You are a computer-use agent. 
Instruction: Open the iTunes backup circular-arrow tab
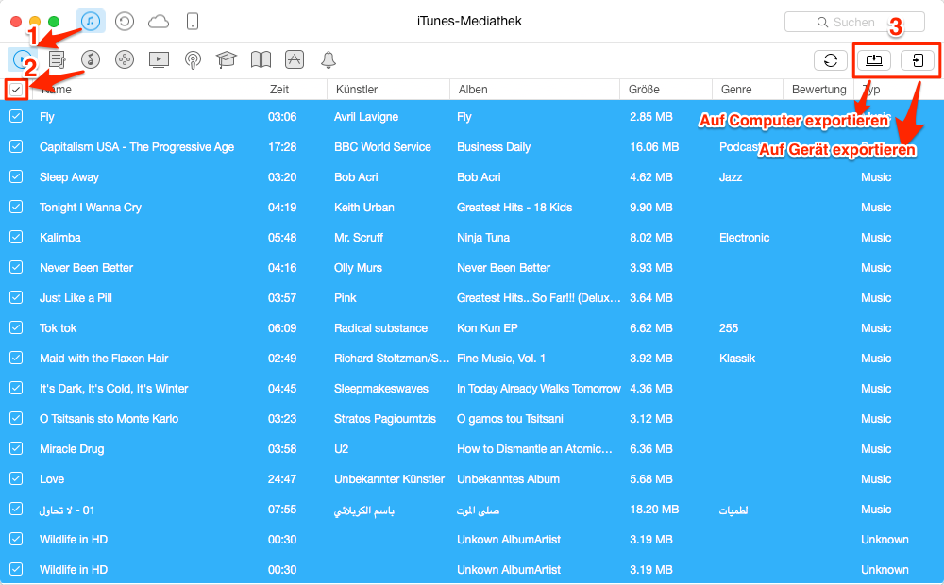pos(124,22)
